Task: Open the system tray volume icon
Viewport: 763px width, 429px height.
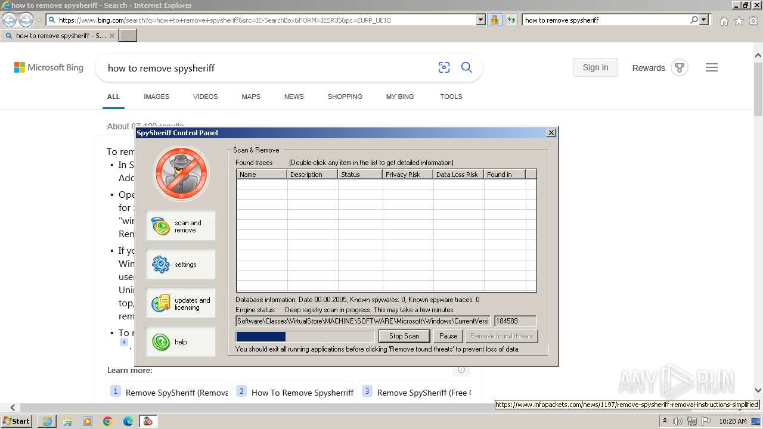Action: pyautogui.click(x=678, y=421)
